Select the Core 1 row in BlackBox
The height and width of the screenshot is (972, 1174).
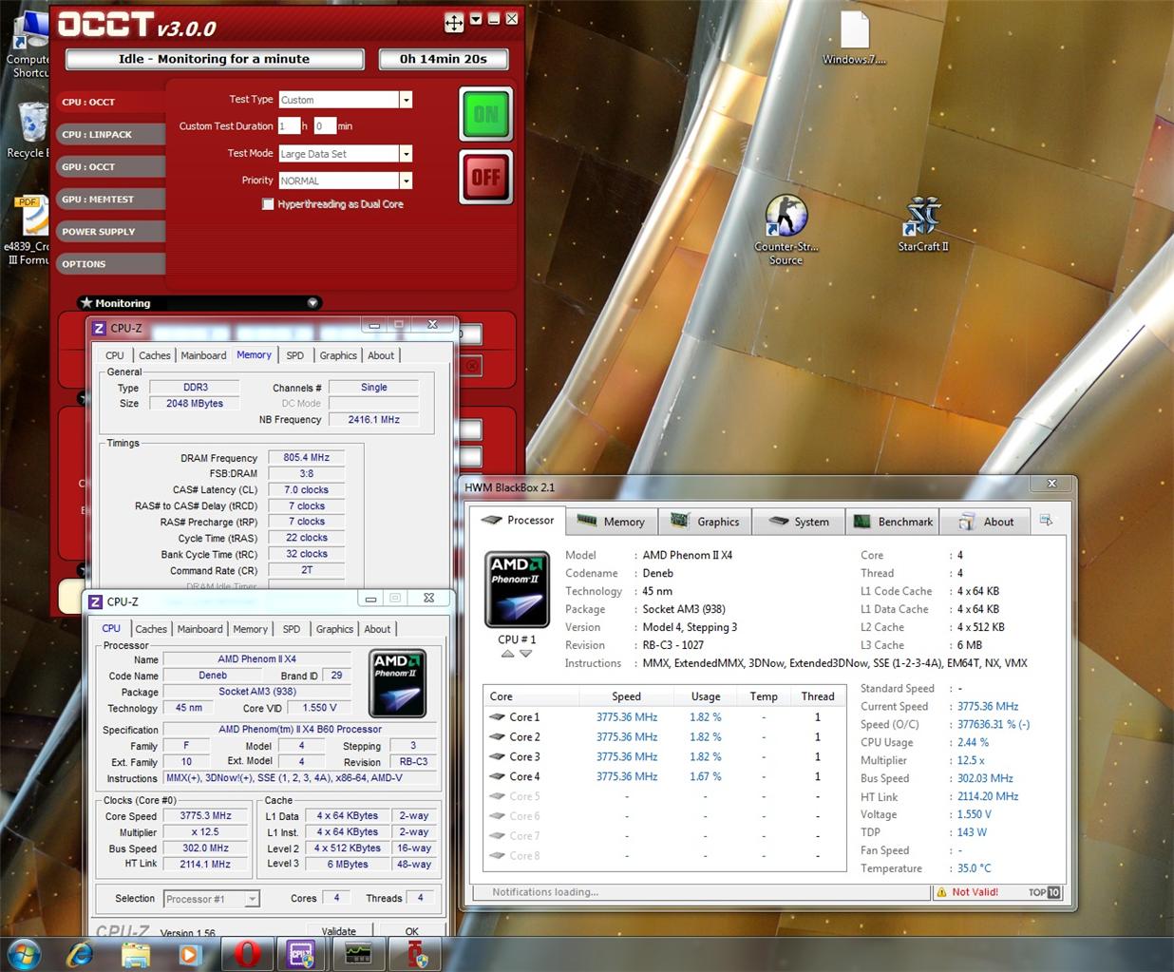point(664,717)
